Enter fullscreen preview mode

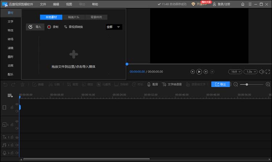(x=268, y=72)
